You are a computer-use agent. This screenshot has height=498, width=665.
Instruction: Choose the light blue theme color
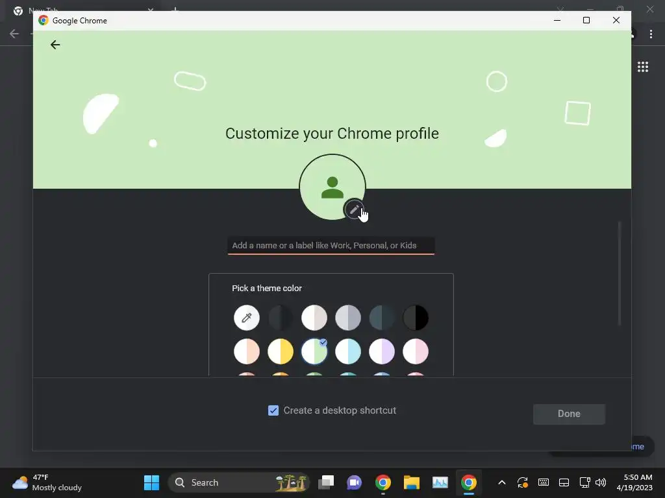click(348, 351)
